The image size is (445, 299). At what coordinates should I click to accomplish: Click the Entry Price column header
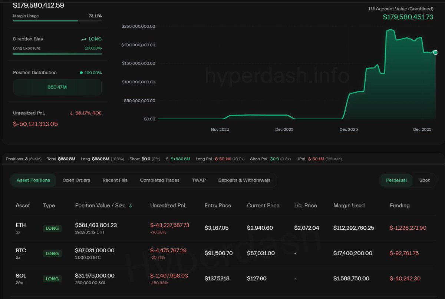click(218, 205)
